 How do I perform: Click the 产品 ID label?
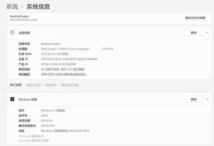click(x=23, y=64)
